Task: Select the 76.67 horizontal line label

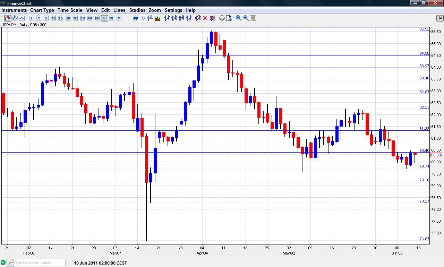Action: 424,239
